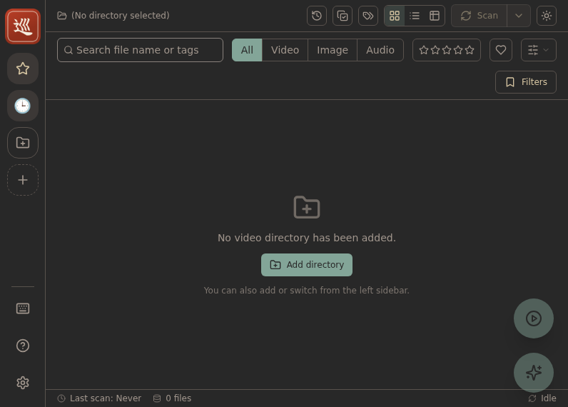
Task: Click the floating sparkle AI button
Action: 534,373
